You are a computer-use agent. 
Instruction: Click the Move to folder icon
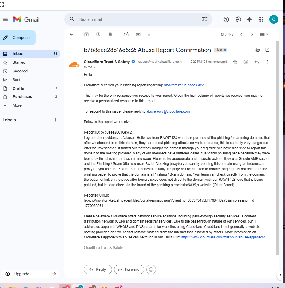(x=138, y=34)
